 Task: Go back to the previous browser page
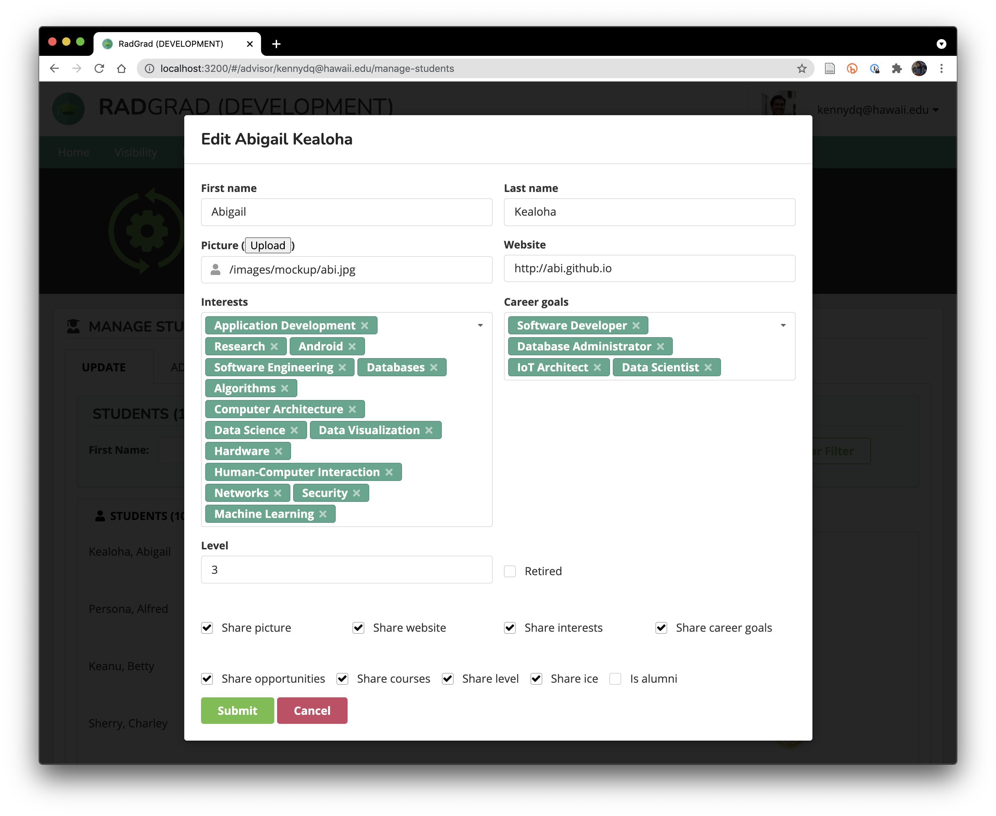point(54,69)
